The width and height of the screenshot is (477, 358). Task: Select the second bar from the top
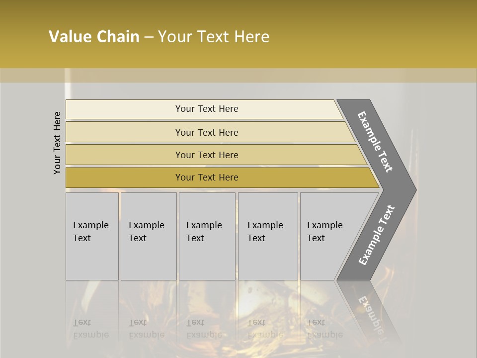click(206, 132)
